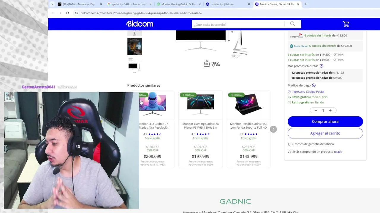Click 18 cuotas promocionadas de $9.600
This screenshot has height=213, width=380.
317,78
